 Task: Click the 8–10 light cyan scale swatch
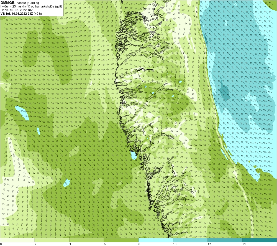click(x=156, y=240)
